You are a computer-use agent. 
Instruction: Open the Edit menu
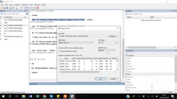[x=6, y=5]
